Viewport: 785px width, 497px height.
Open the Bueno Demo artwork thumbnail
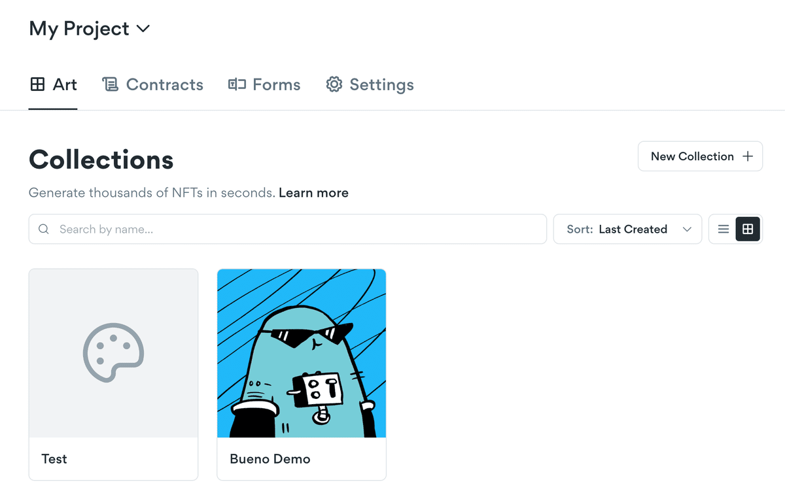(302, 353)
